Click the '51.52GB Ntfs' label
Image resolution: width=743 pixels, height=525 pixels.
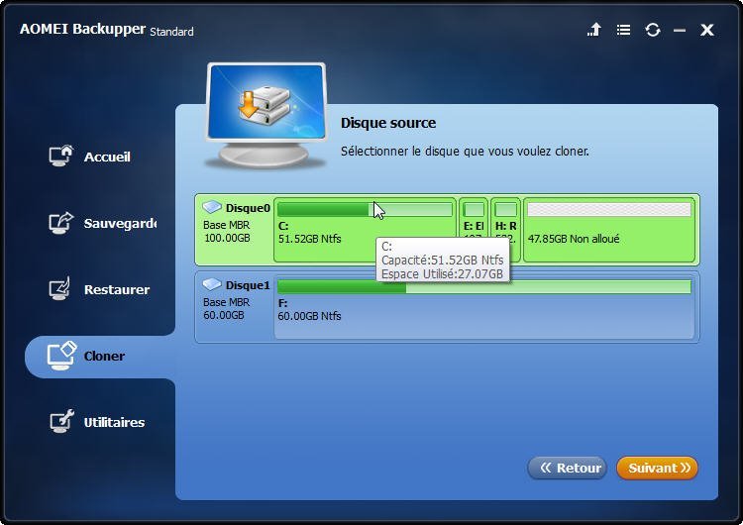click(x=309, y=239)
